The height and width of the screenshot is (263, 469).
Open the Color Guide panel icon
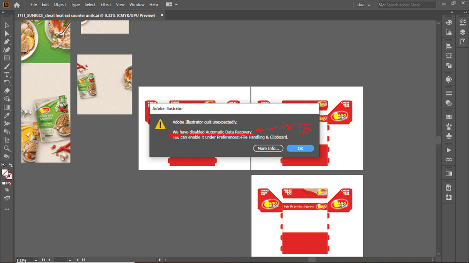click(449, 32)
